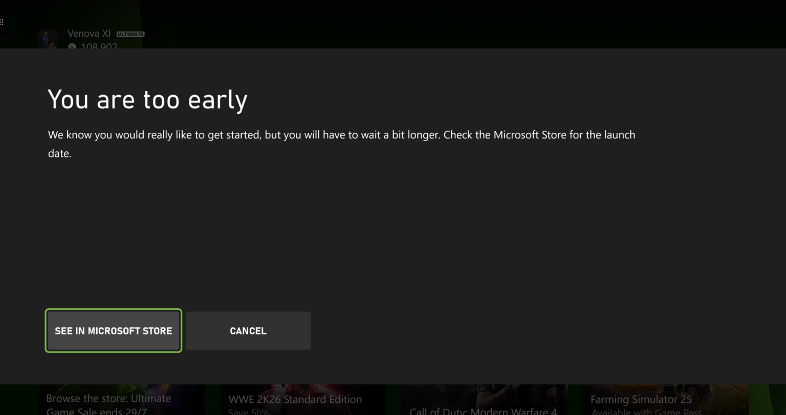
Task: Open WWE 2K26 Standard Edition tile
Action: click(x=303, y=400)
